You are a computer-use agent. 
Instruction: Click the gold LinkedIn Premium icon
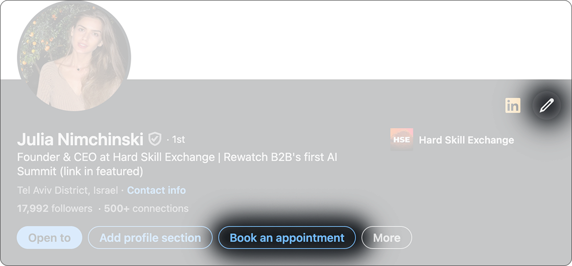point(512,106)
